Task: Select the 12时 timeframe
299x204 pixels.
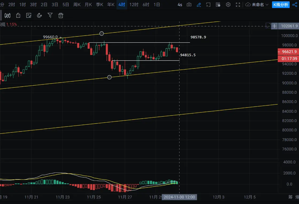Action: point(134,5)
